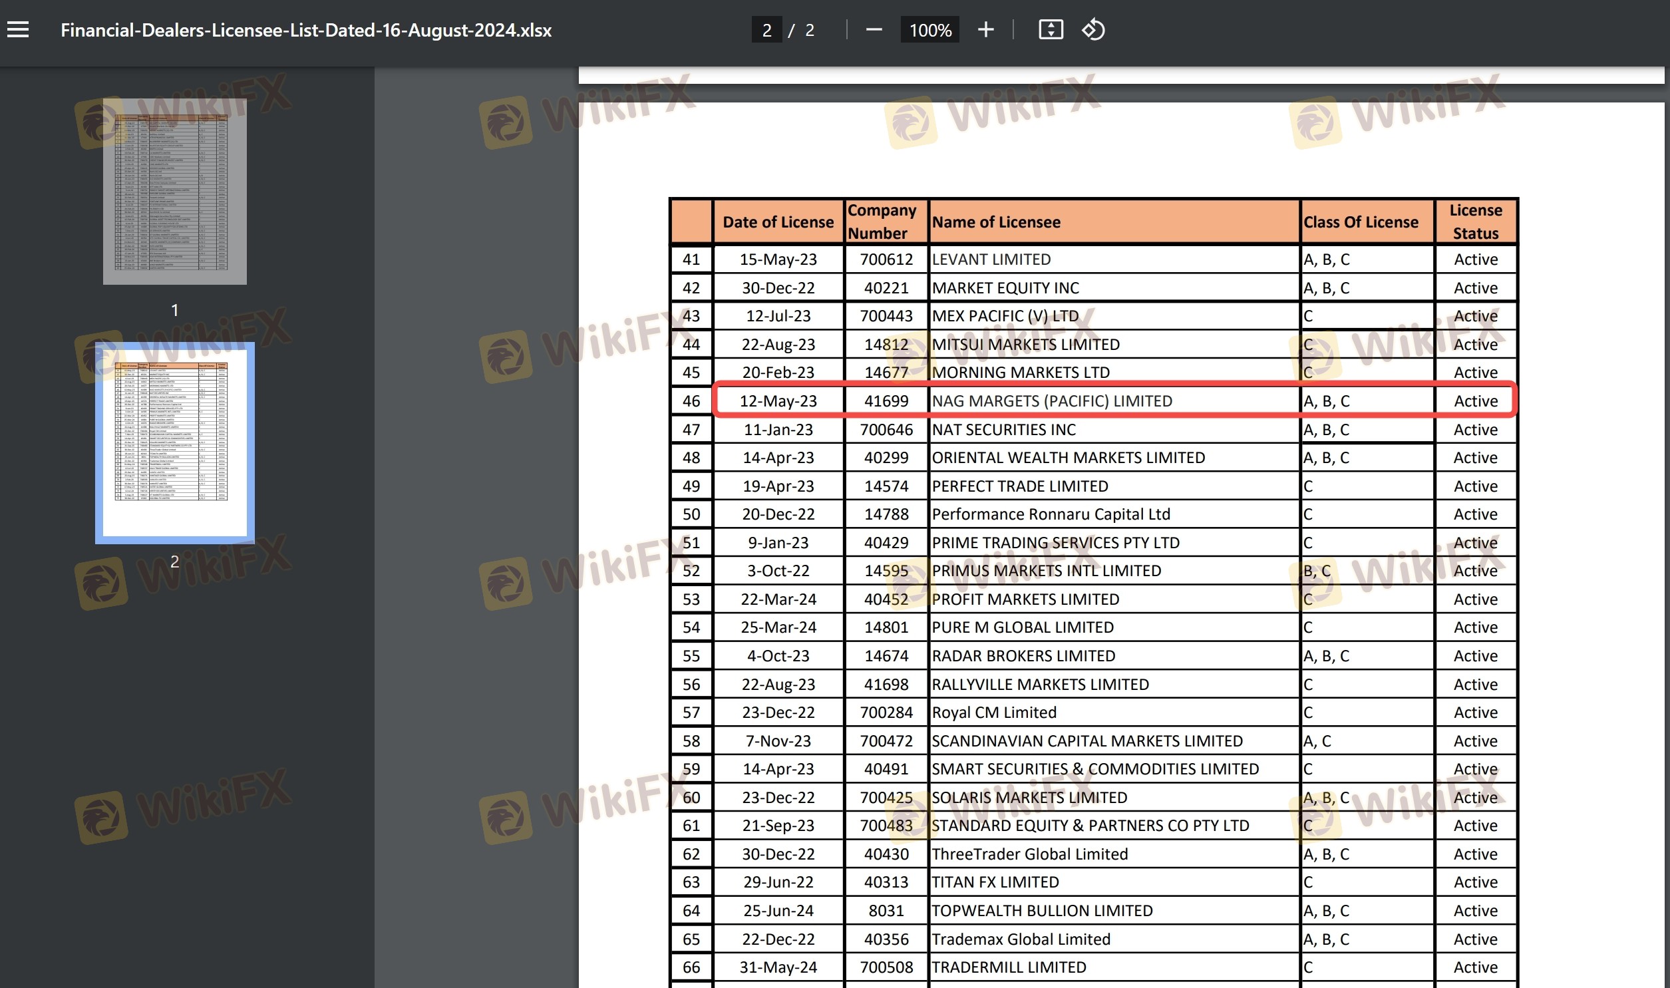Click the License Status column header
The width and height of the screenshot is (1670, 988).
click(1475, 222)
